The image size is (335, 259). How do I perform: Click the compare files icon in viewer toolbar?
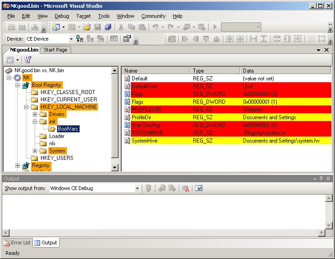click(28, 60)
